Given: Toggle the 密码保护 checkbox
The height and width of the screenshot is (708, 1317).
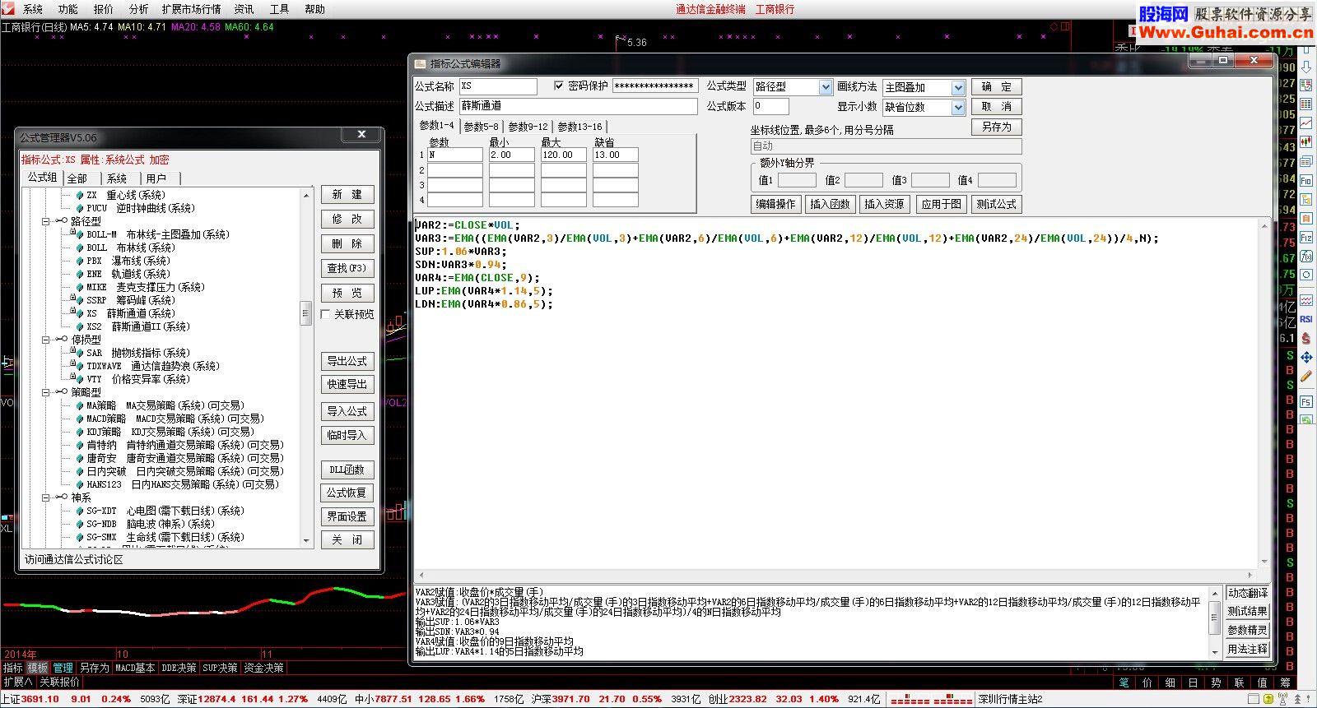Looking at the screenshot, I should (559, 86).
